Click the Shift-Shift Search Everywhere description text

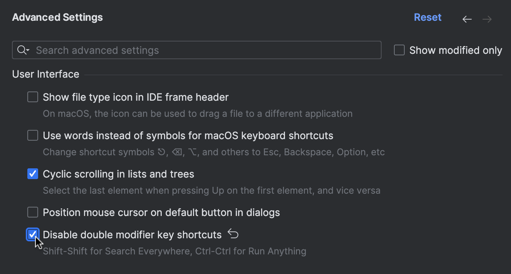click(174, 251)
